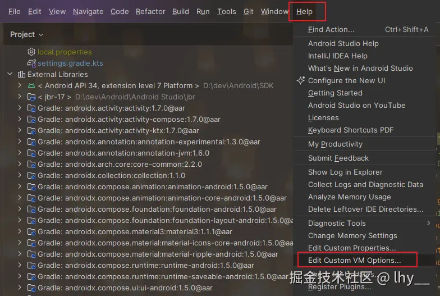The width and height of the screenshot is (440, 296).
Task: Click the sparkle icon beside Configure New UI
Action: 301,81
